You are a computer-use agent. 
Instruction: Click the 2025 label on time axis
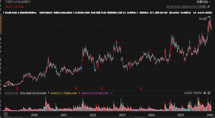[x=181, y=115]
